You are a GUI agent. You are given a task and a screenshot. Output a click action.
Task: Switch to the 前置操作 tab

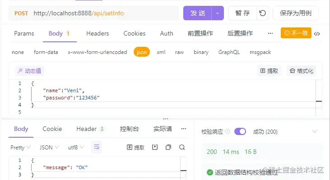click(200, 34)
